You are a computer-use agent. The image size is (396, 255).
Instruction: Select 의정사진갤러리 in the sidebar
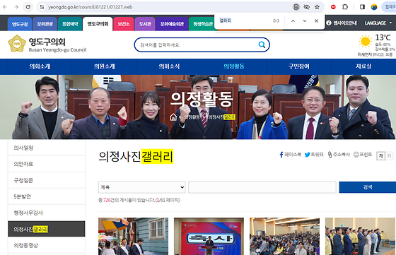[47, 229]
